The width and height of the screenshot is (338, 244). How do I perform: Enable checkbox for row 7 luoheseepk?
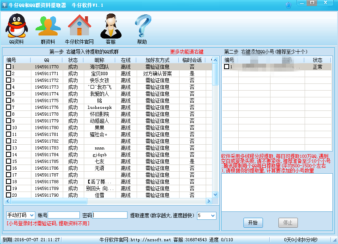[x=8, y=107]
